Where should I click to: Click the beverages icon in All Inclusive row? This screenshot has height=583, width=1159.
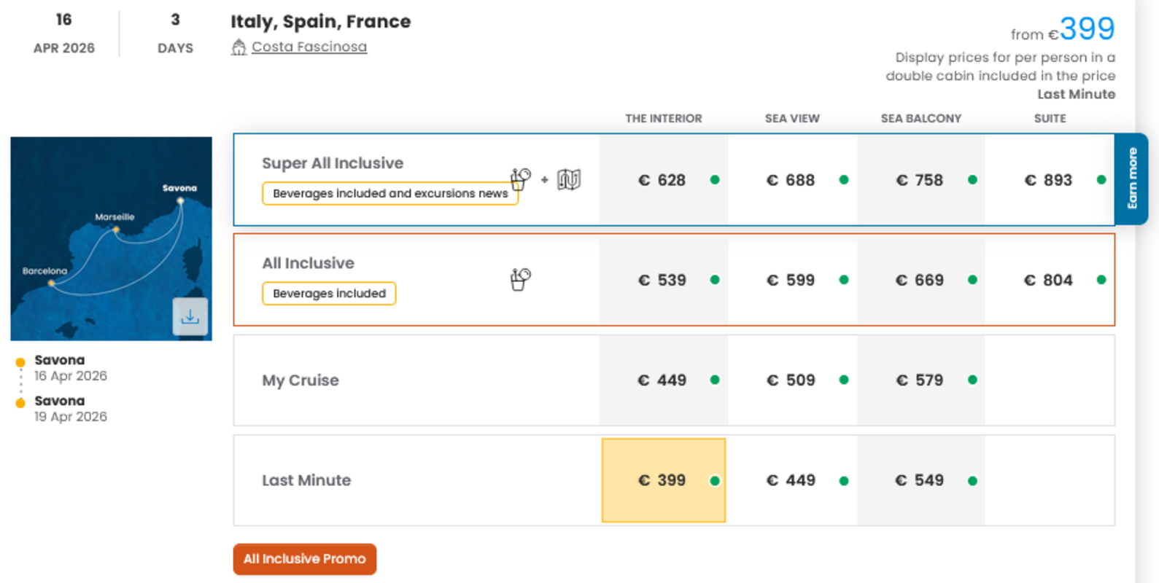[520, 279]
